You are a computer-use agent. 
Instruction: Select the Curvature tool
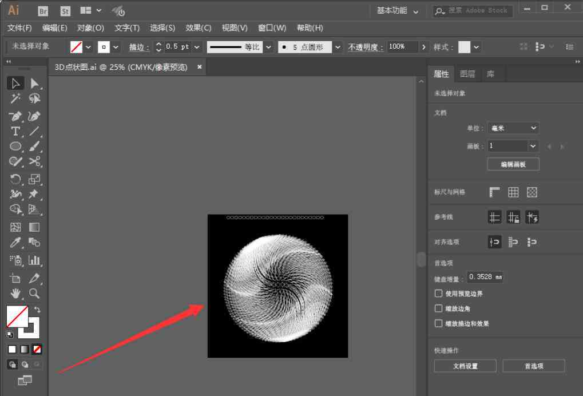coord(34,116)
